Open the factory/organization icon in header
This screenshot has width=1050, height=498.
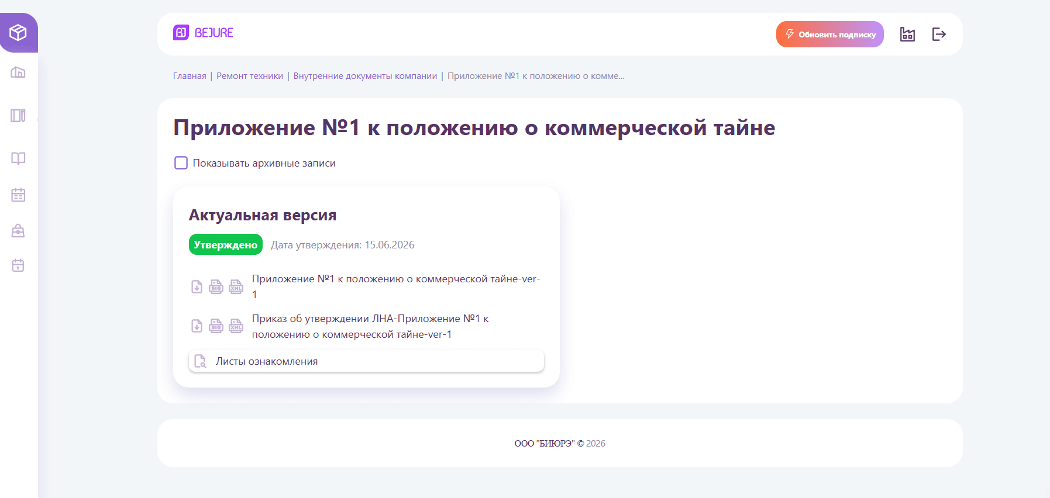(x=907, y=34)
